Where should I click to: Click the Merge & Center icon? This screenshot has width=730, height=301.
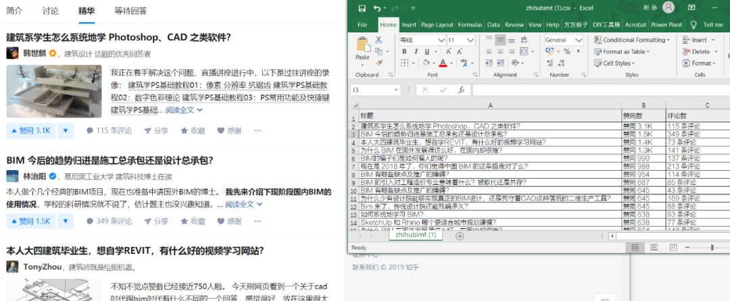click(525, 51)
